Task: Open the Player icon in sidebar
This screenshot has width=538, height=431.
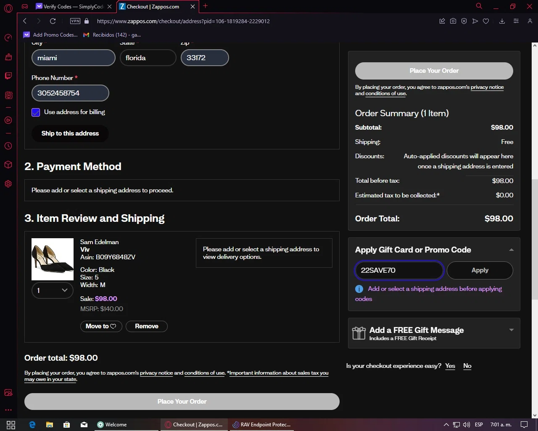Action: (x=8, y=120)
